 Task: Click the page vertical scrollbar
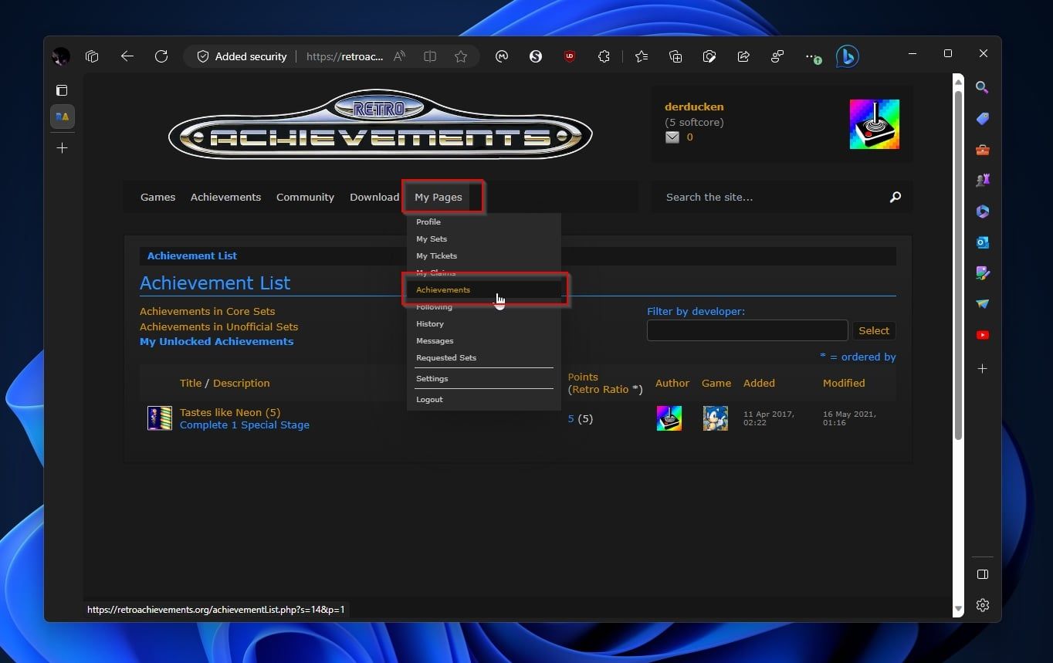point(958,262)
